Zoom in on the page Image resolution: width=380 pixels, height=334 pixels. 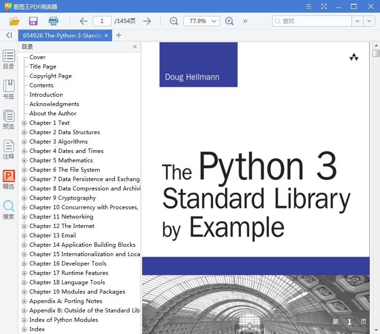point(229,21)
